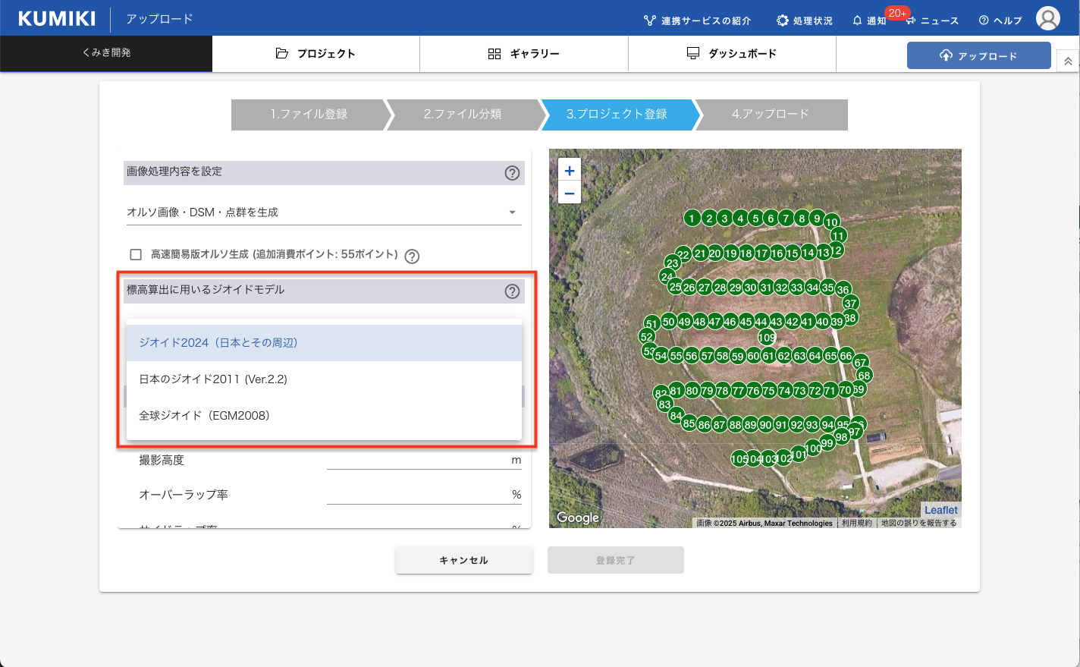Click map marker number 52

[x=647, y=337]
